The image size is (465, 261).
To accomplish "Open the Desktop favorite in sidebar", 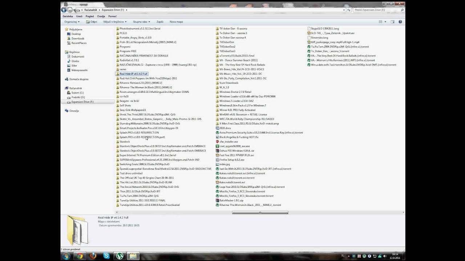I will [x=76, y=34].
